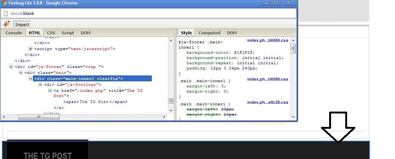Open the CSS tab
This screenshot has width=395, height=159.
[x=51, y=32]
